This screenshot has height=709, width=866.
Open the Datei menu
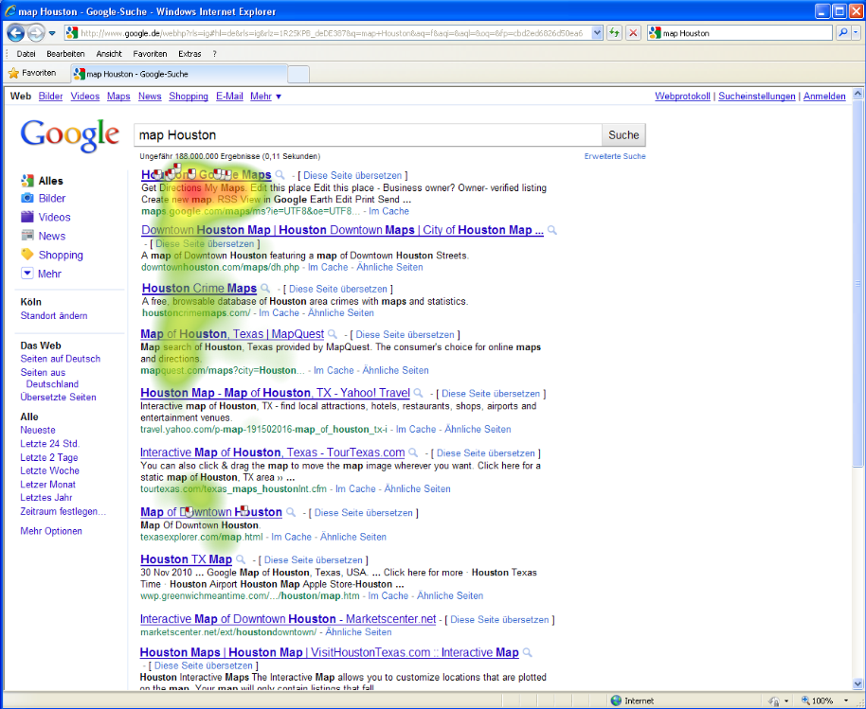pyautogui.click(x=26, y=54)
